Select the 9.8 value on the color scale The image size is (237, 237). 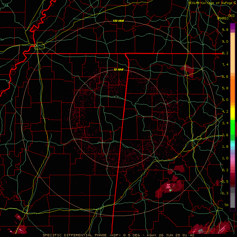(x=225, y=29)
